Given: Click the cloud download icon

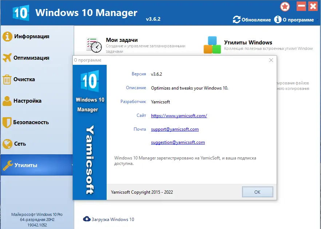Looking at the screenshot, I should 87,219.
